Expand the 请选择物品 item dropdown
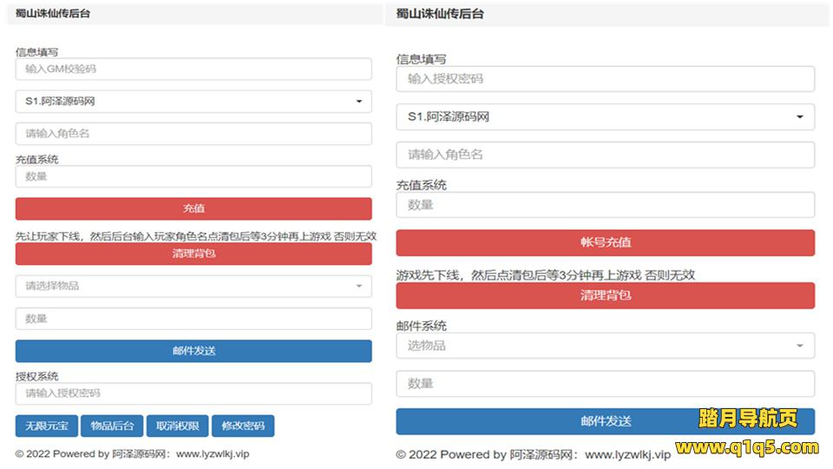Viewport: 833px width, 469px height. [193, 286]
